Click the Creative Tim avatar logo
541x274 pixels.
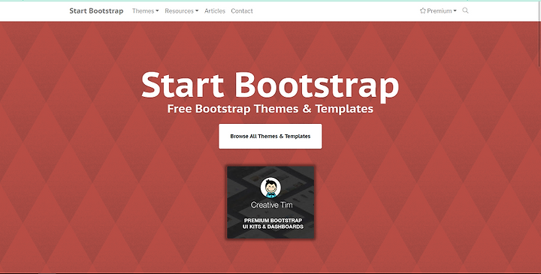coord(270,188)
